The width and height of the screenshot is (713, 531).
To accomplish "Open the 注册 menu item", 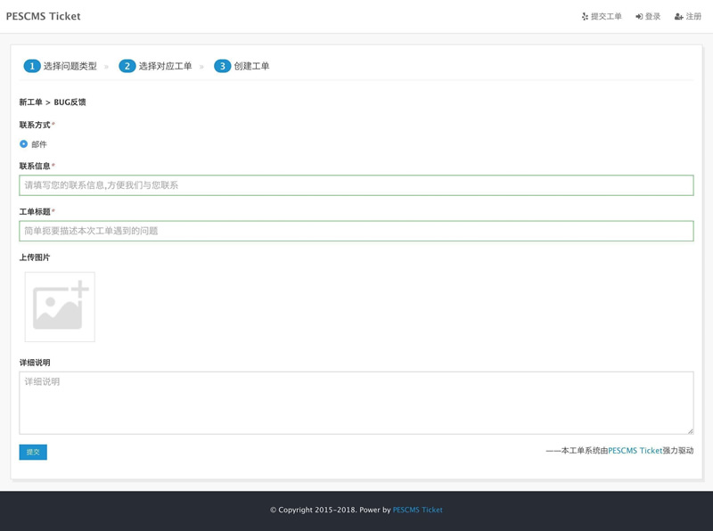I will [688, 16].
